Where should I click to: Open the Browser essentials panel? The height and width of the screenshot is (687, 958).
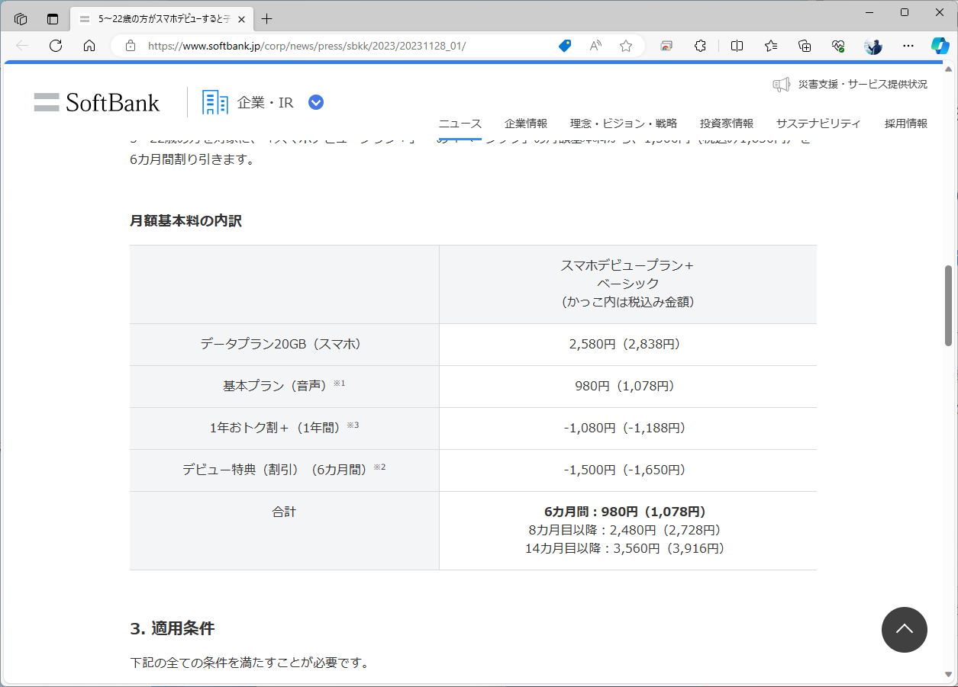(x=837, y=46)
